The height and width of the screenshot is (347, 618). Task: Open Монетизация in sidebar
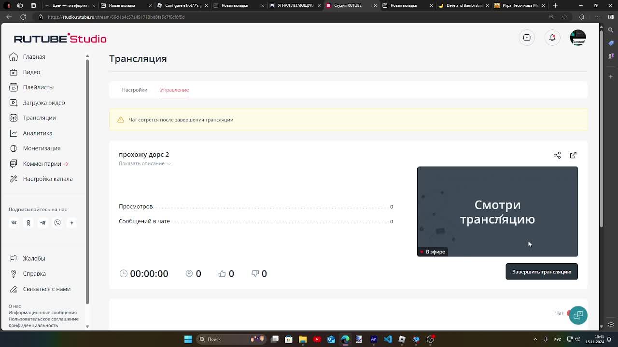(x=42, y=148)
